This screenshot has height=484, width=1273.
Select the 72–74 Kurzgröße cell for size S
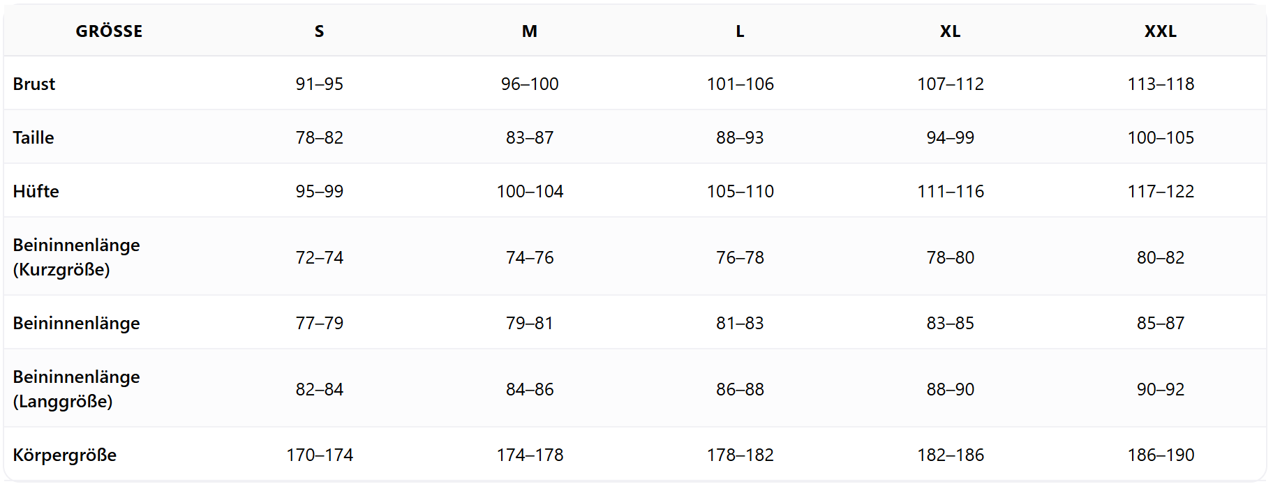(319, 257)
